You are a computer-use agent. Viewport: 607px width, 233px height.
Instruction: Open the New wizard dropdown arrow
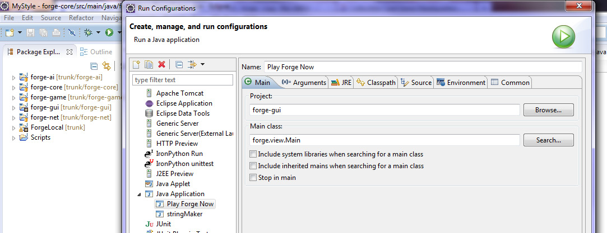20,33
